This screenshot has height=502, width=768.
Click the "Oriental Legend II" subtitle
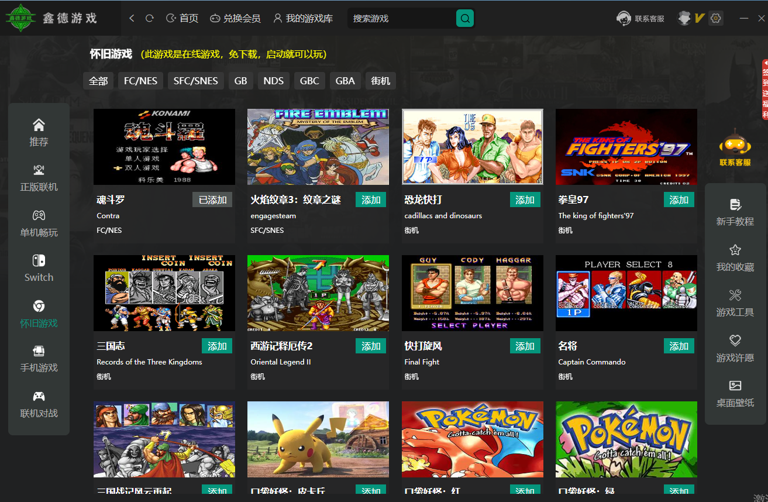(281, 362)
